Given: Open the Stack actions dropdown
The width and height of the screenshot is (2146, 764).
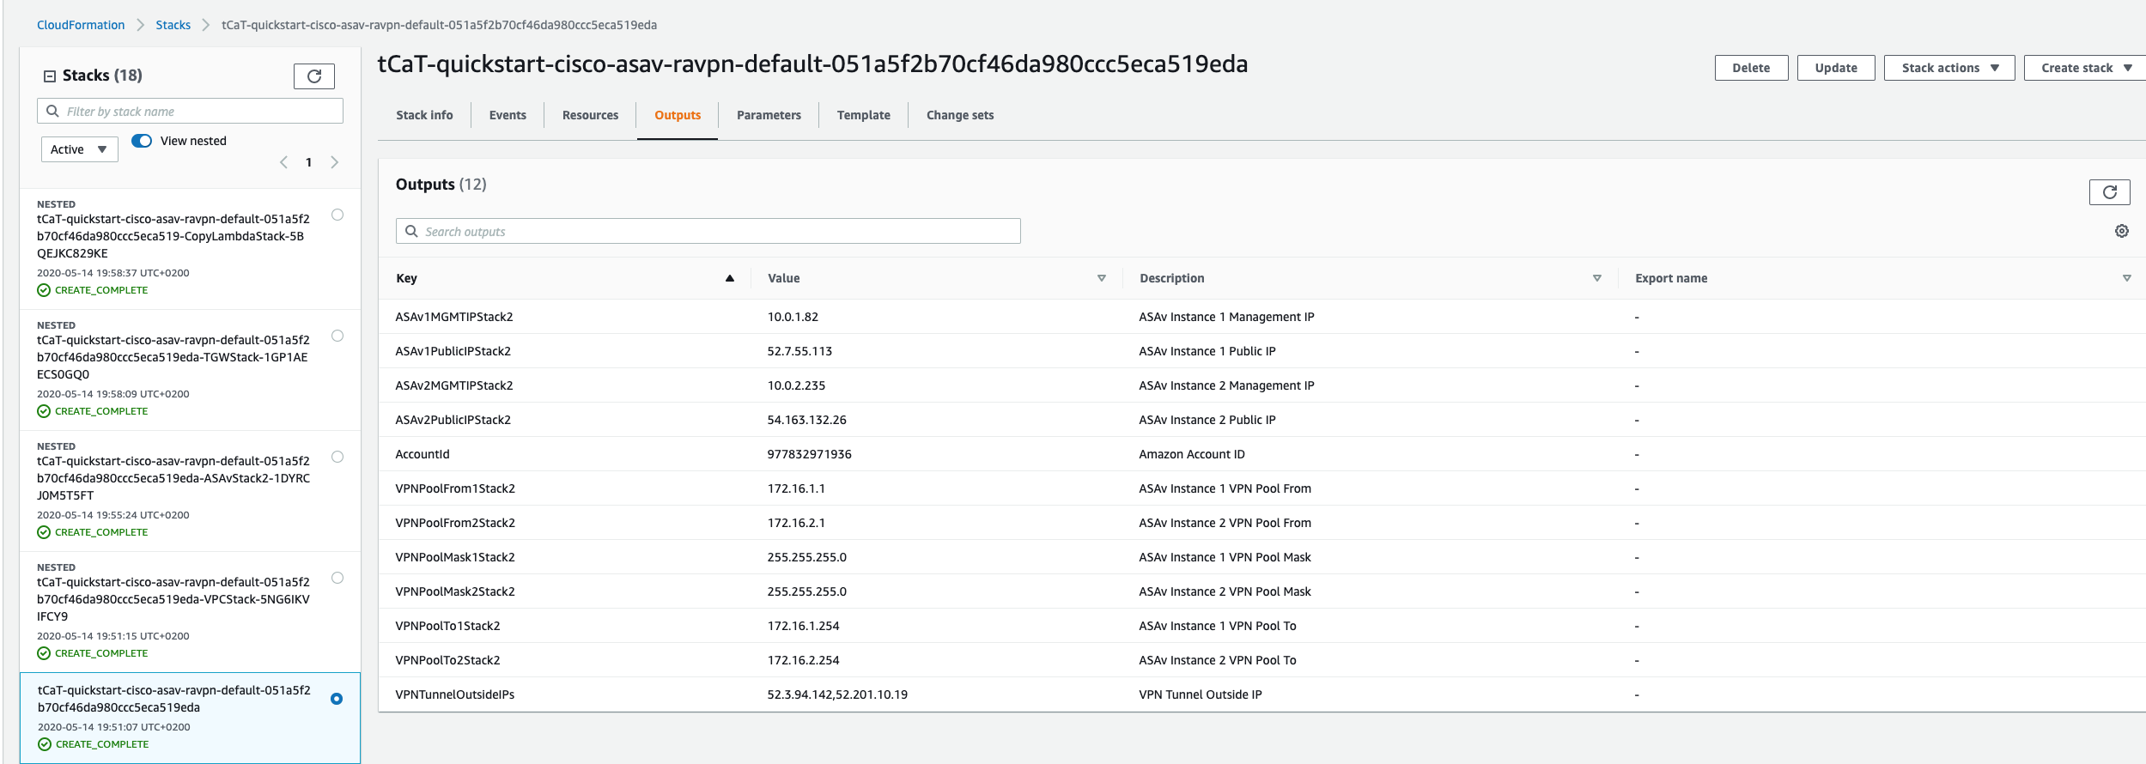Looking at the screenshot, I should click(1948, 68).
